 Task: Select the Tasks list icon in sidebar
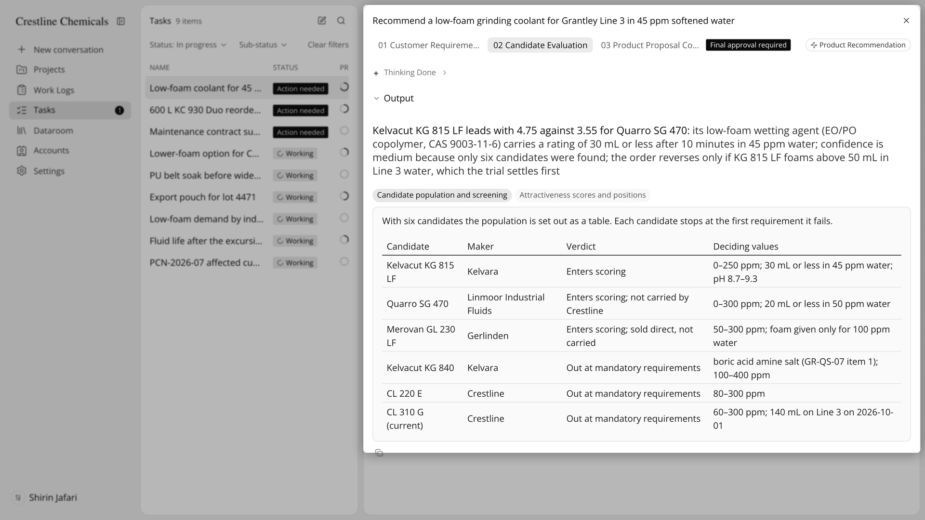click(22, 110)
